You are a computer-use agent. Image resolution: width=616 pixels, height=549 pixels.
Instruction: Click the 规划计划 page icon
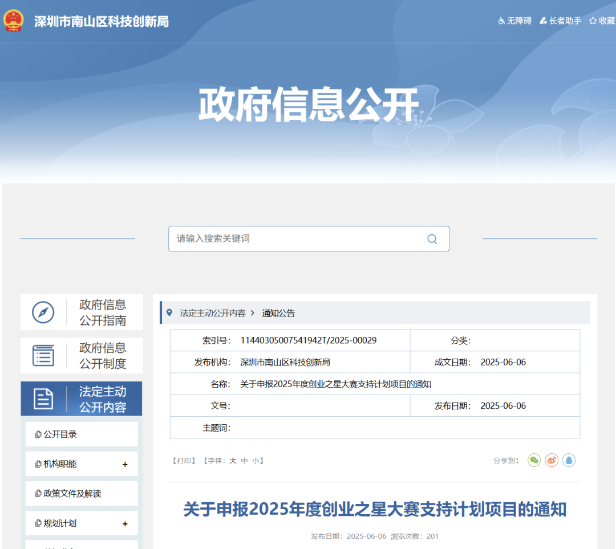click(38, 523)
